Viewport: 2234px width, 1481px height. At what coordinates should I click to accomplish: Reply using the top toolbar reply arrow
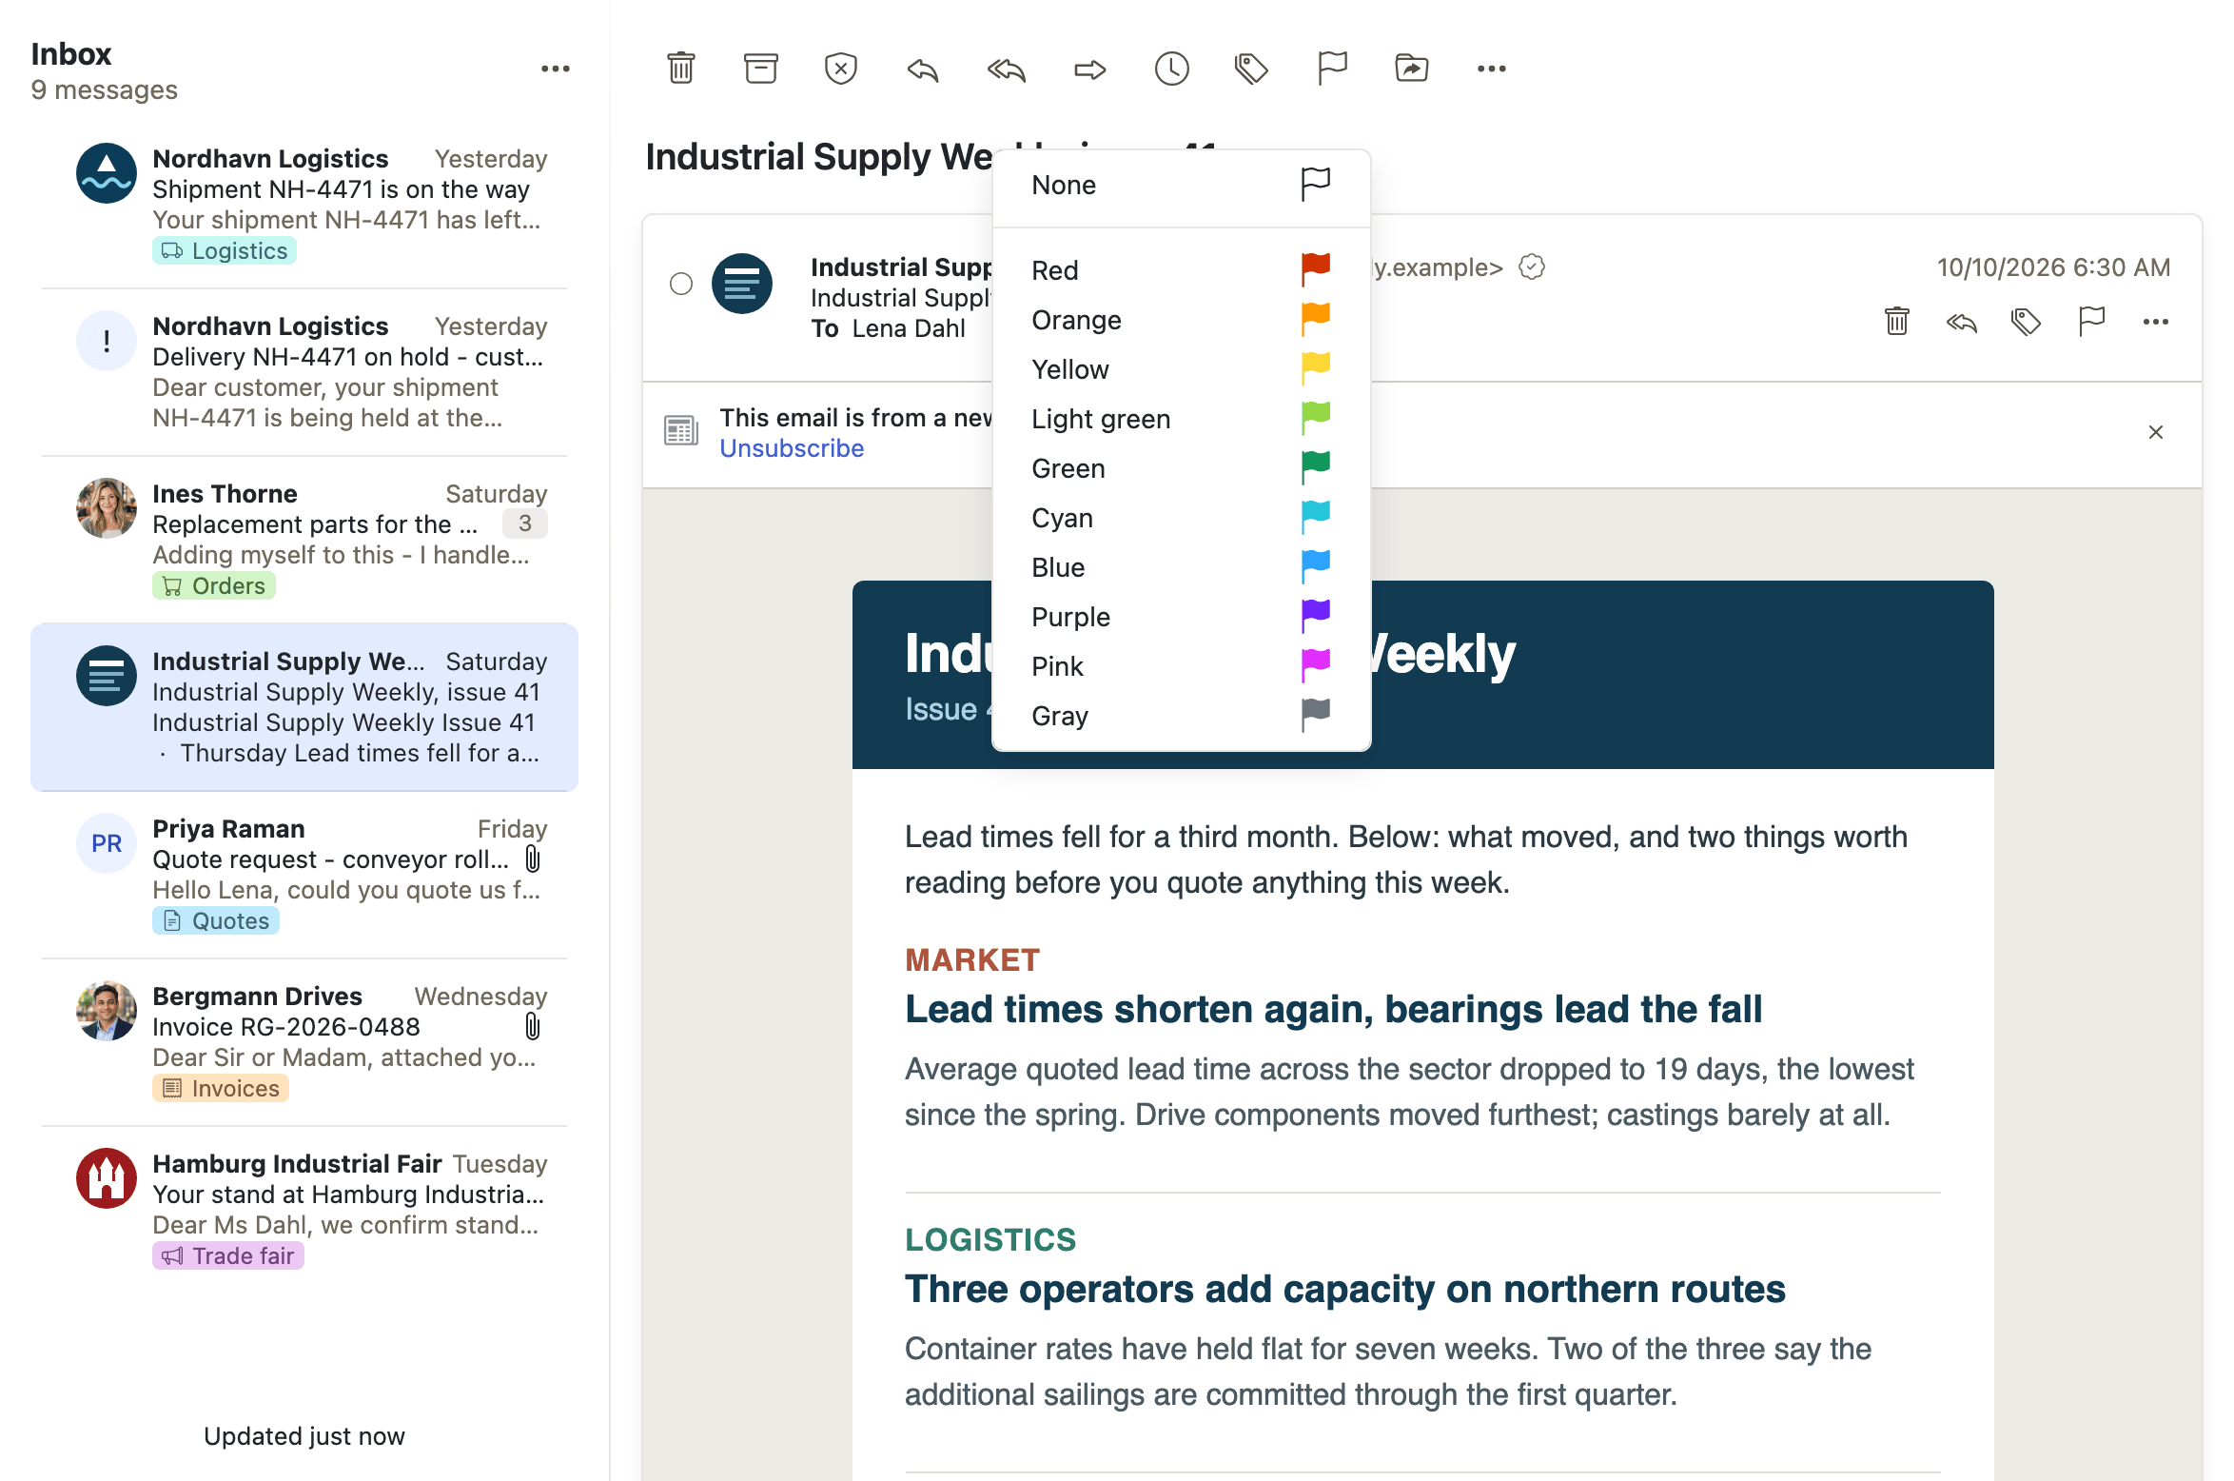point(923,69)
